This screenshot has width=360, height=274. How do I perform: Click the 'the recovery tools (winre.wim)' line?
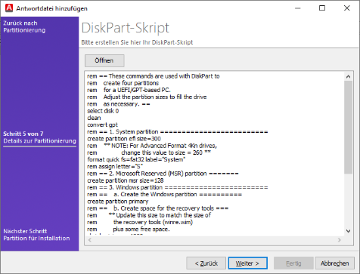point(140,222)
